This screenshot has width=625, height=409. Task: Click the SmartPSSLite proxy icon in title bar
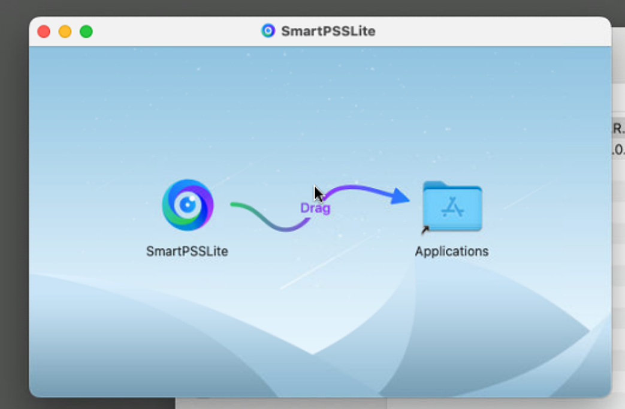(268, 31)
